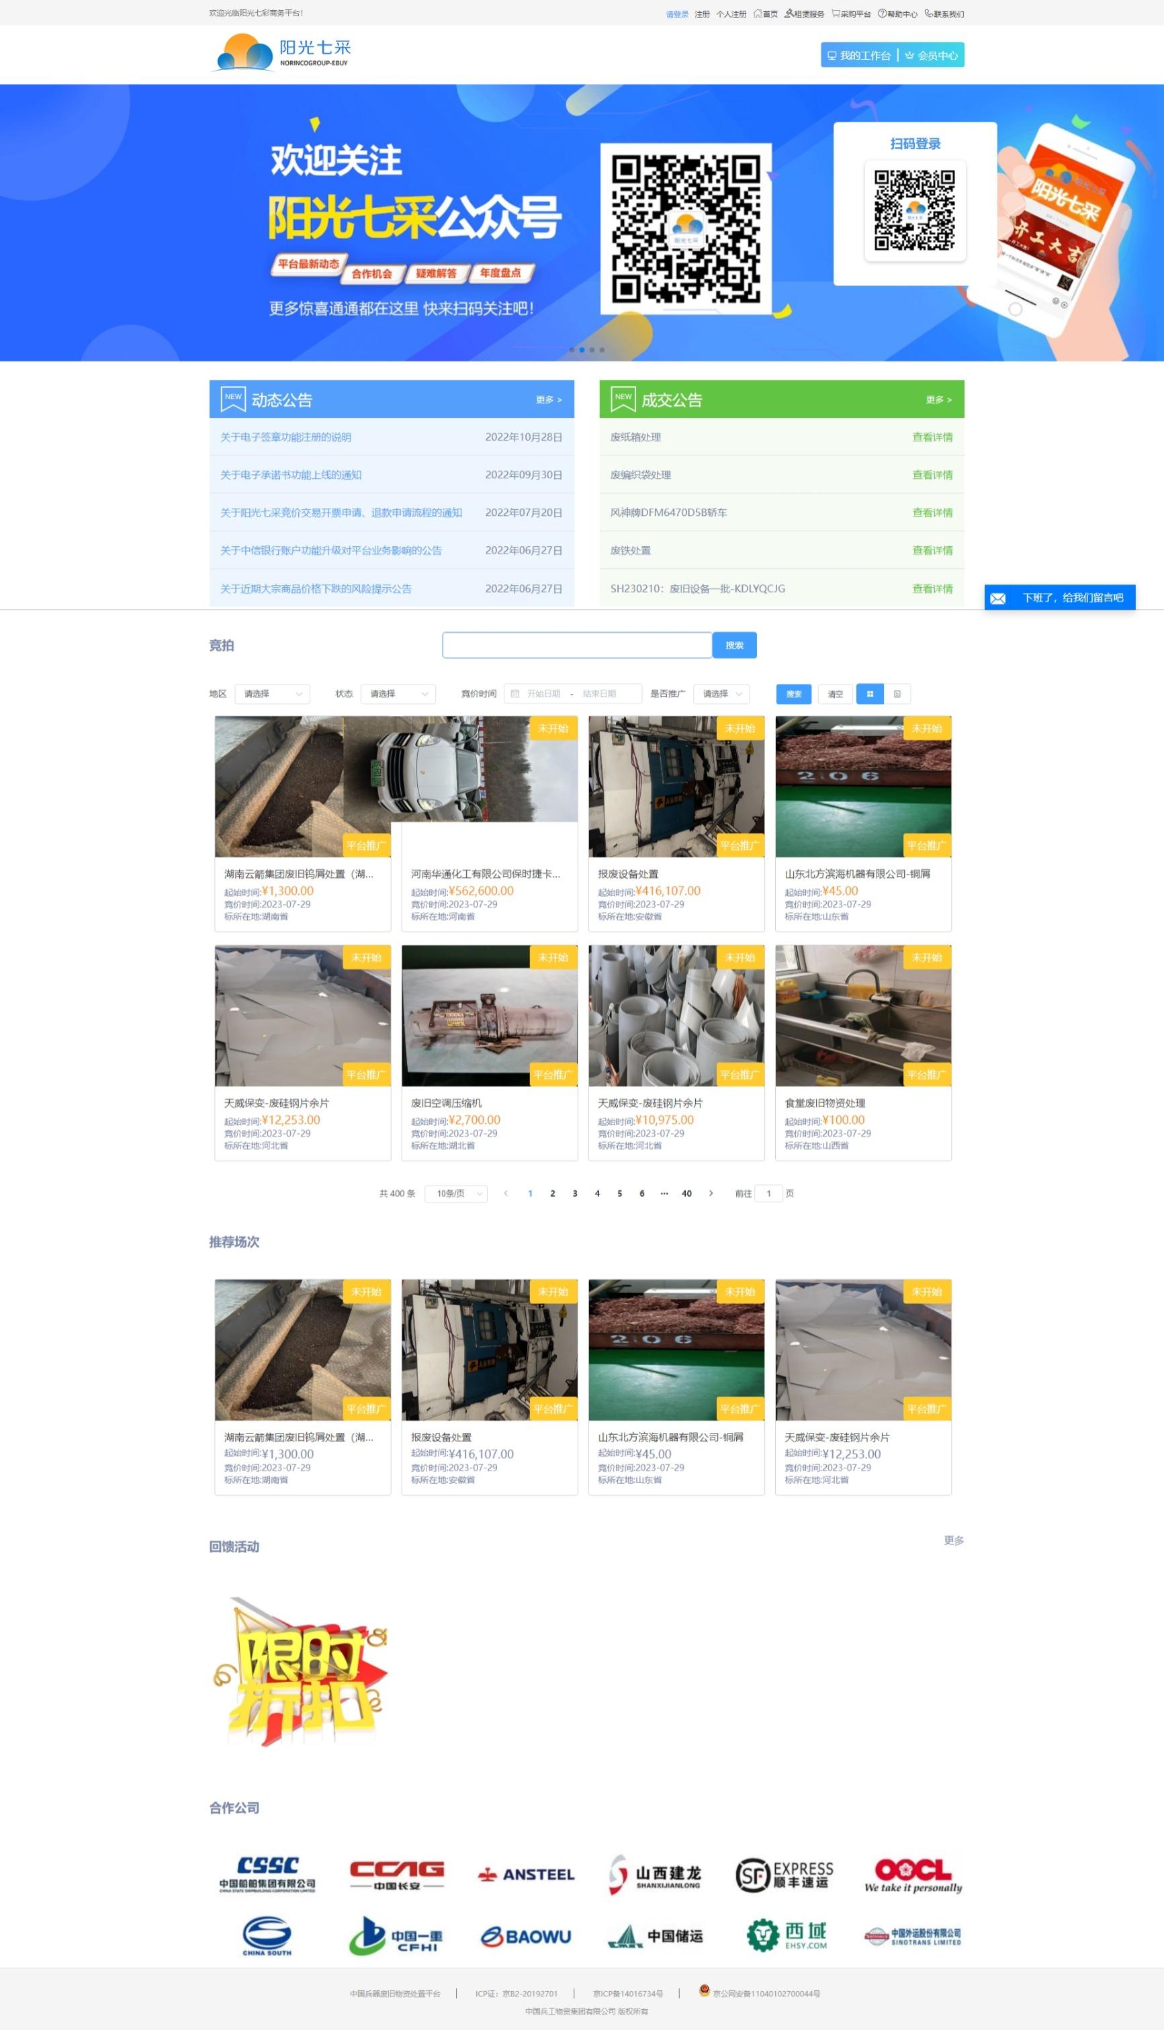
Task: Focus the 竞拍 auction search input field
Action: [x=576, y=646]
